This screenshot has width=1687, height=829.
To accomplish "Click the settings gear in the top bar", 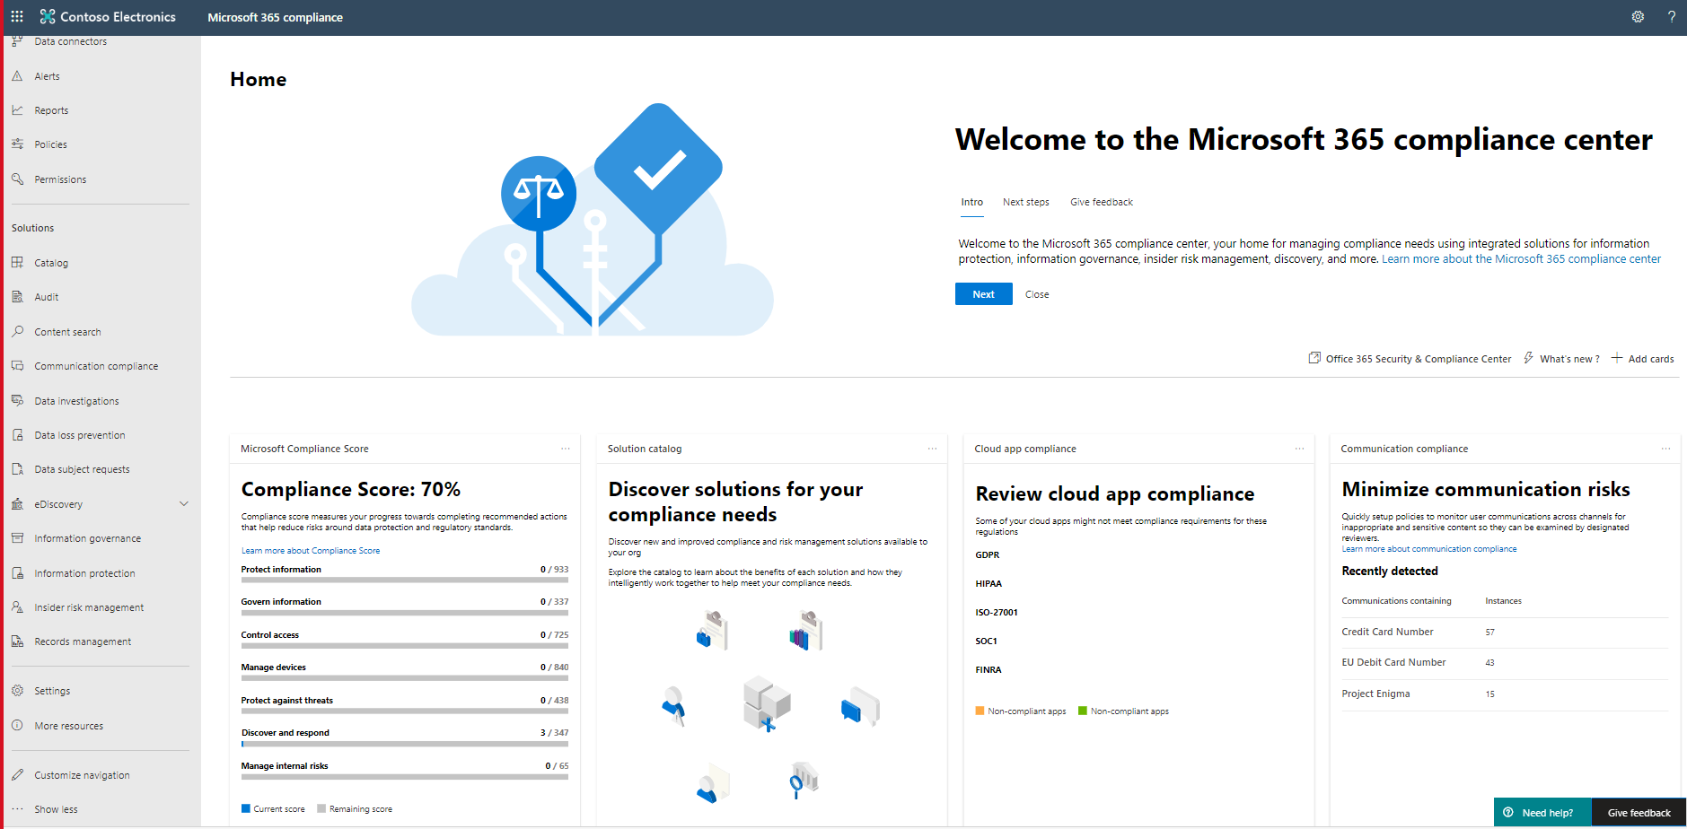I will [x=1638, y=16].
